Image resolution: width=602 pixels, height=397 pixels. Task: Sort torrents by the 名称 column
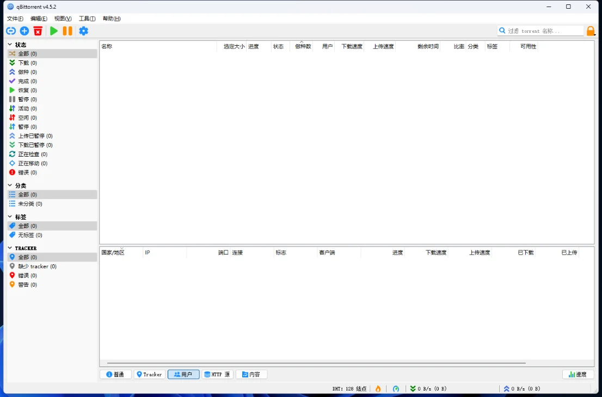click(x=158, y=46)
